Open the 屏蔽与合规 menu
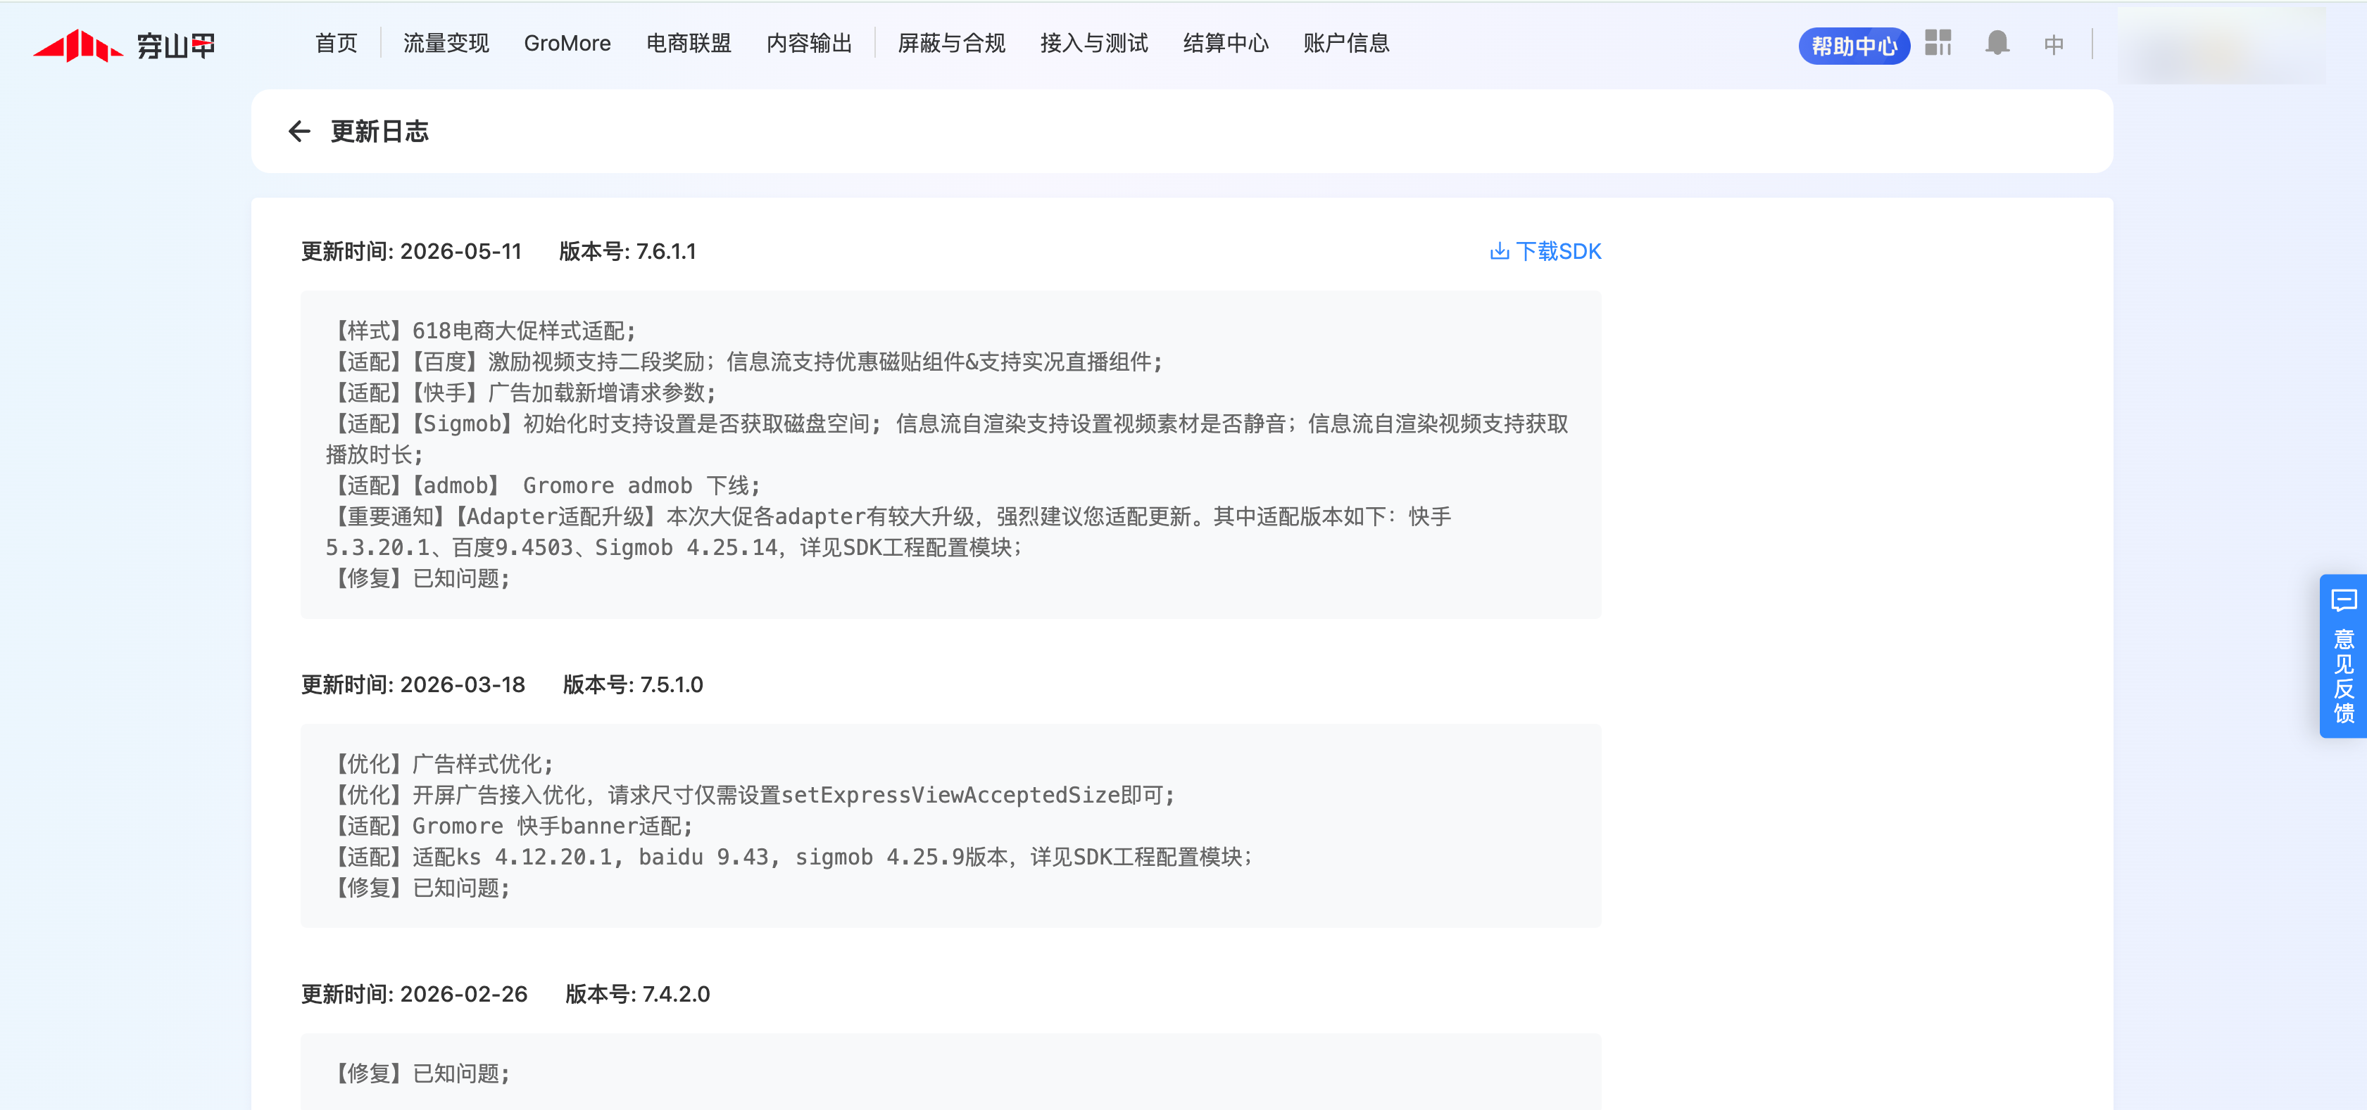This screenshot has height=1110, width=2367. coord(952,43)
